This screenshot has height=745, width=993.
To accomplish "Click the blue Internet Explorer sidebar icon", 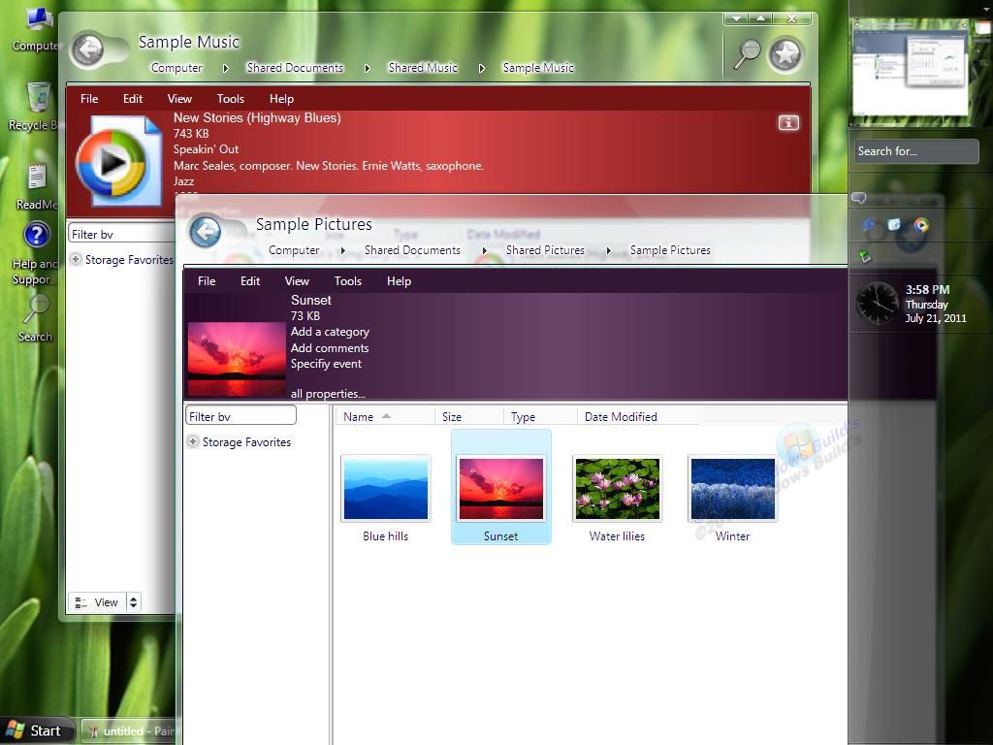I will coord(868,225).
